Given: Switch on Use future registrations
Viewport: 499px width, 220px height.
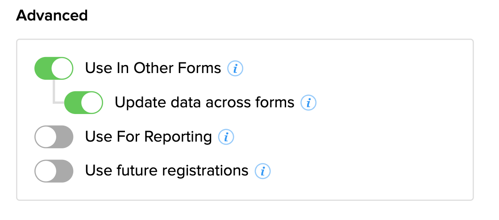Looking at the screenshot, I should click(54, 171).
